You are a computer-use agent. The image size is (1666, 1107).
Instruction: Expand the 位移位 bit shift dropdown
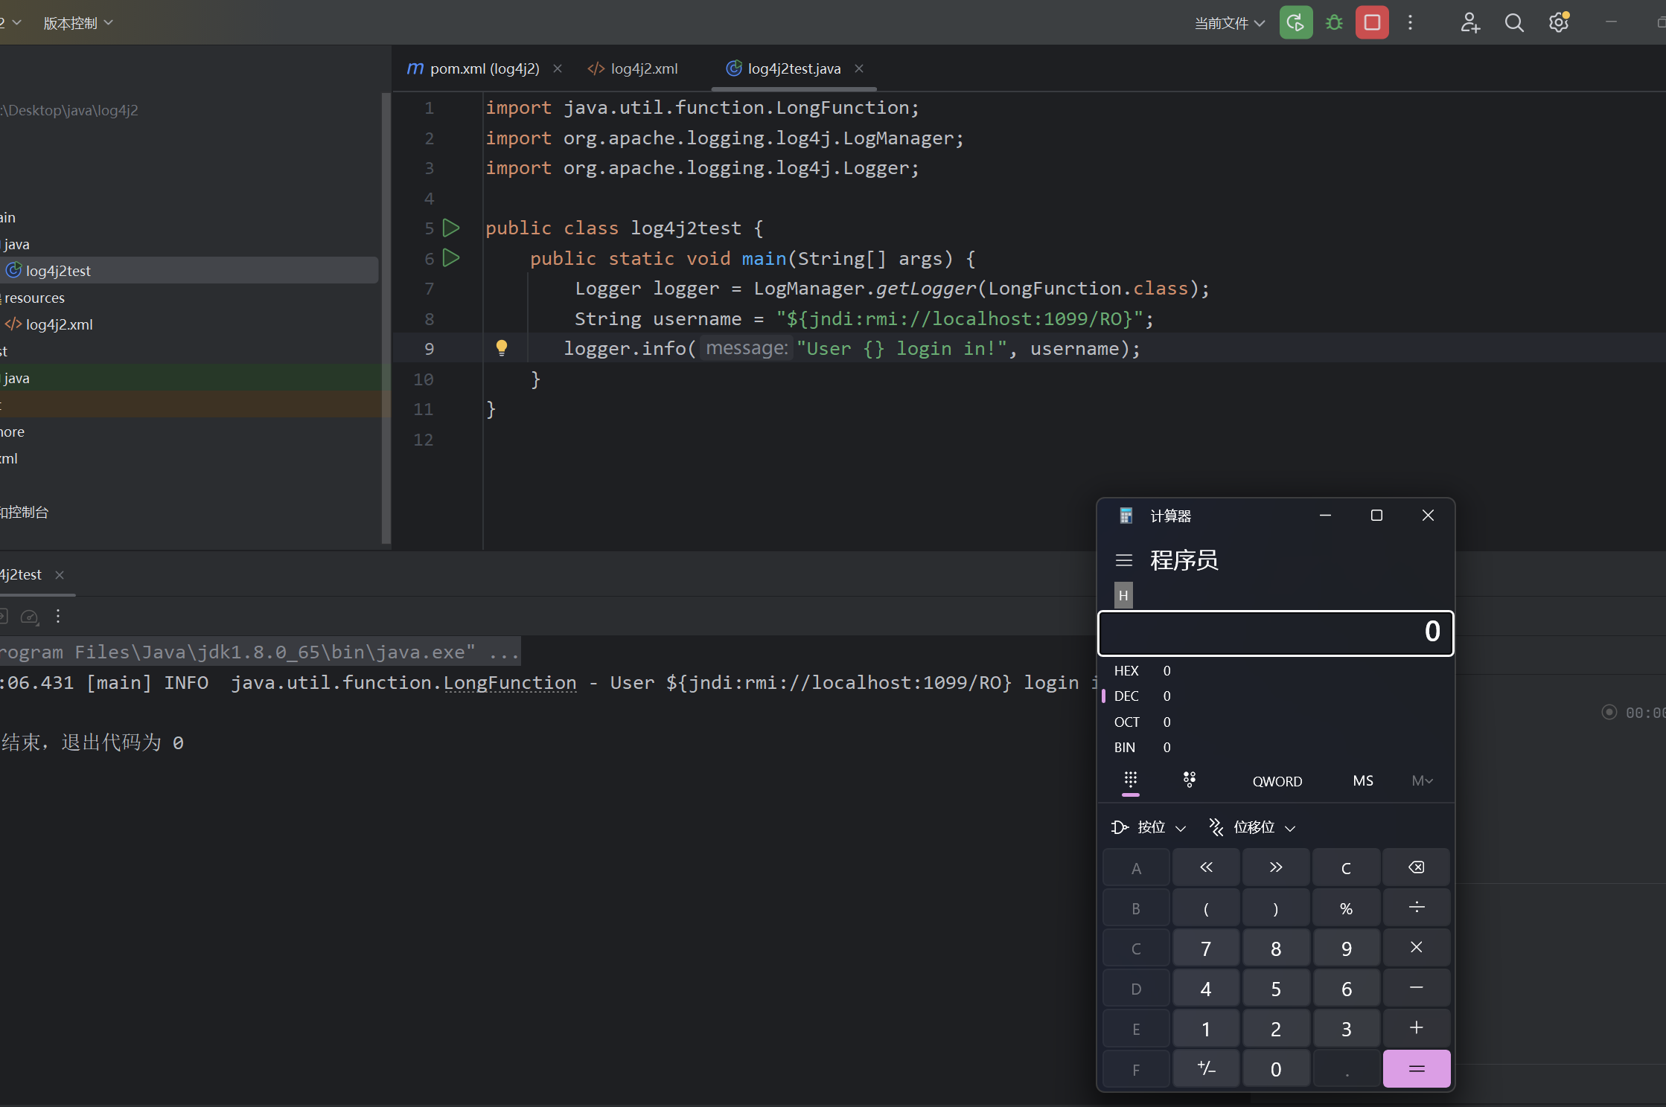1254,827
